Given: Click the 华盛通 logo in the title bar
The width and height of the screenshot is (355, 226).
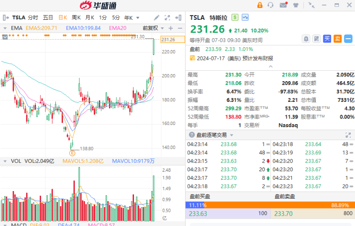Looking at the screenshot, I should [x=98, y=5].
